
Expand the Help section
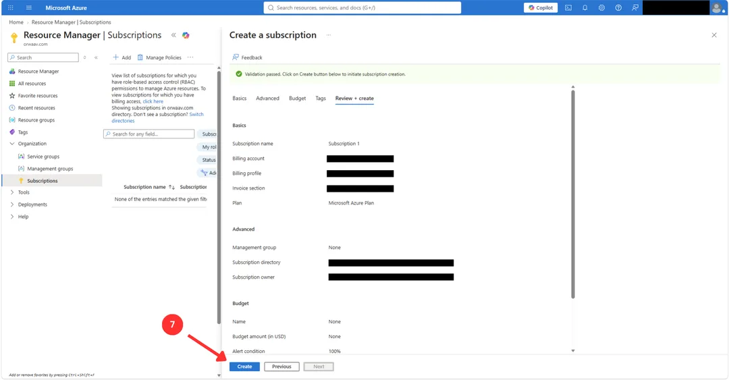coord(12,216)
